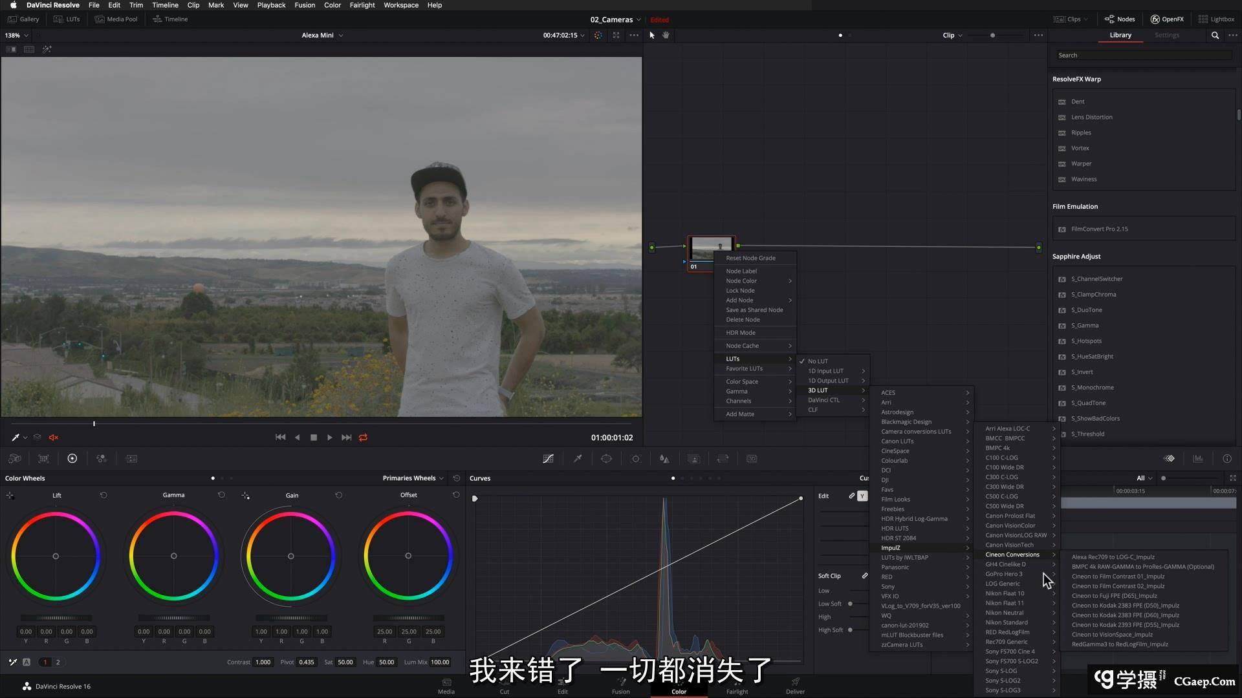Select the Qualifier eyedropper icon
Screen dimensions: 1242x698
pyautogui.click(x=578, y=459)
